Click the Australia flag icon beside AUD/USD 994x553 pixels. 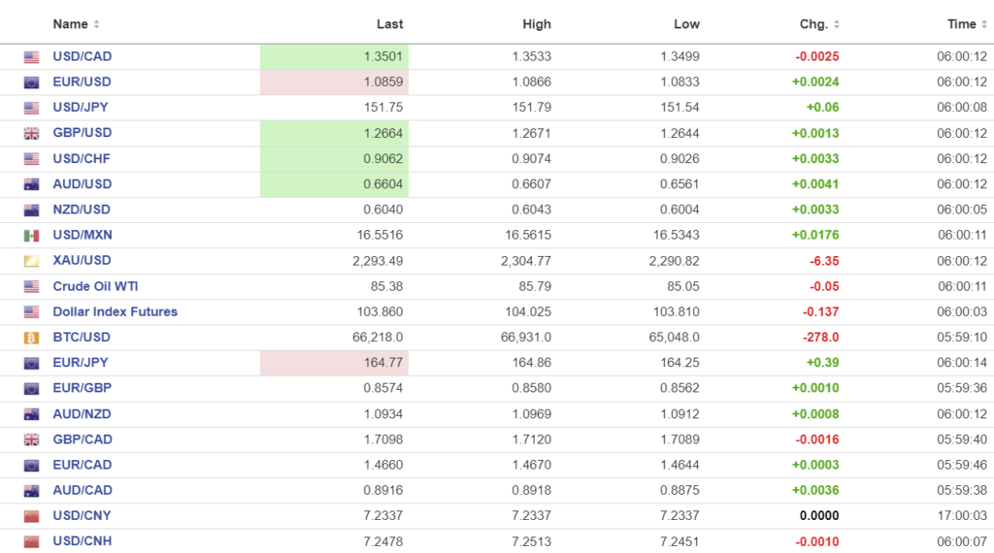(31, 184)
